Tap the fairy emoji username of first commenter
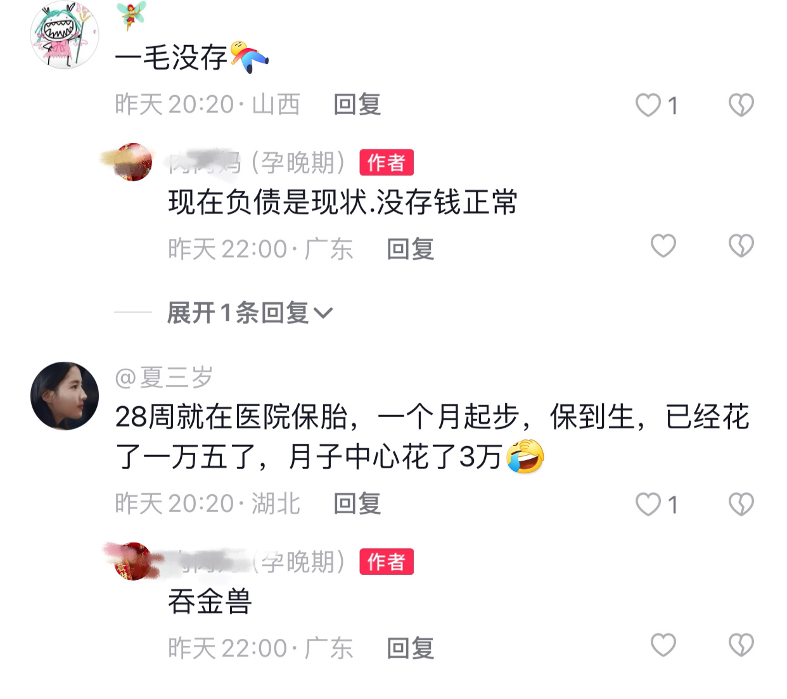This screenshot has height=699, width=787. (x=131, y=15)
